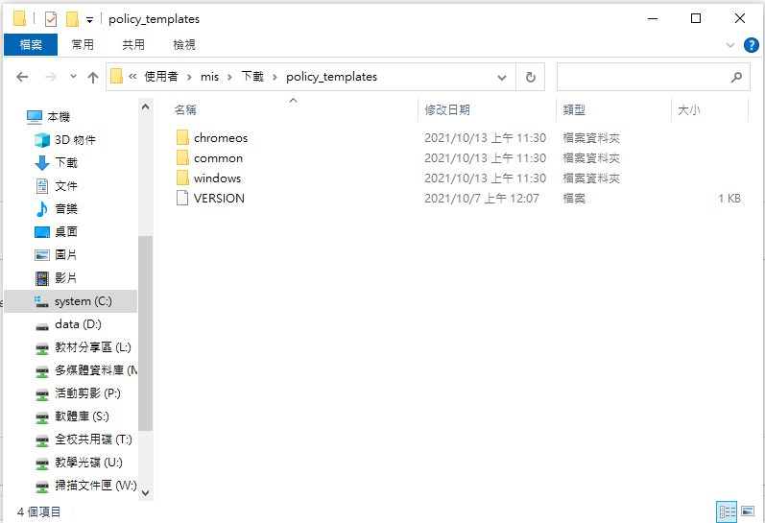
Task: Expand the breadcrumb arrow after 下載
Action: click(x=275, y=77)
